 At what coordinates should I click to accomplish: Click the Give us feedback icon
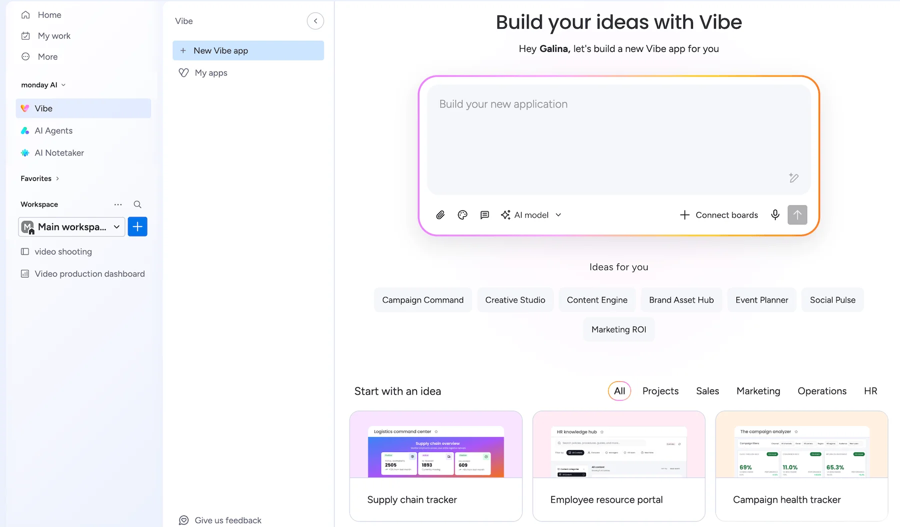pos(184,520)
